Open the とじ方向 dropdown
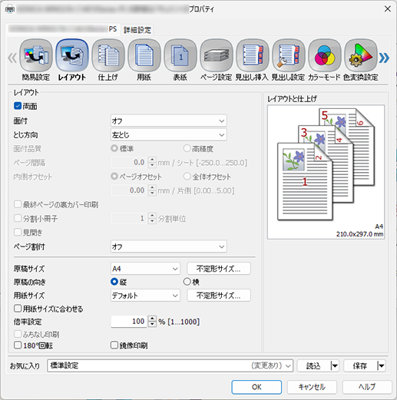Image resolution: width=397 pixels, height=400 pixels. [169, 134]
